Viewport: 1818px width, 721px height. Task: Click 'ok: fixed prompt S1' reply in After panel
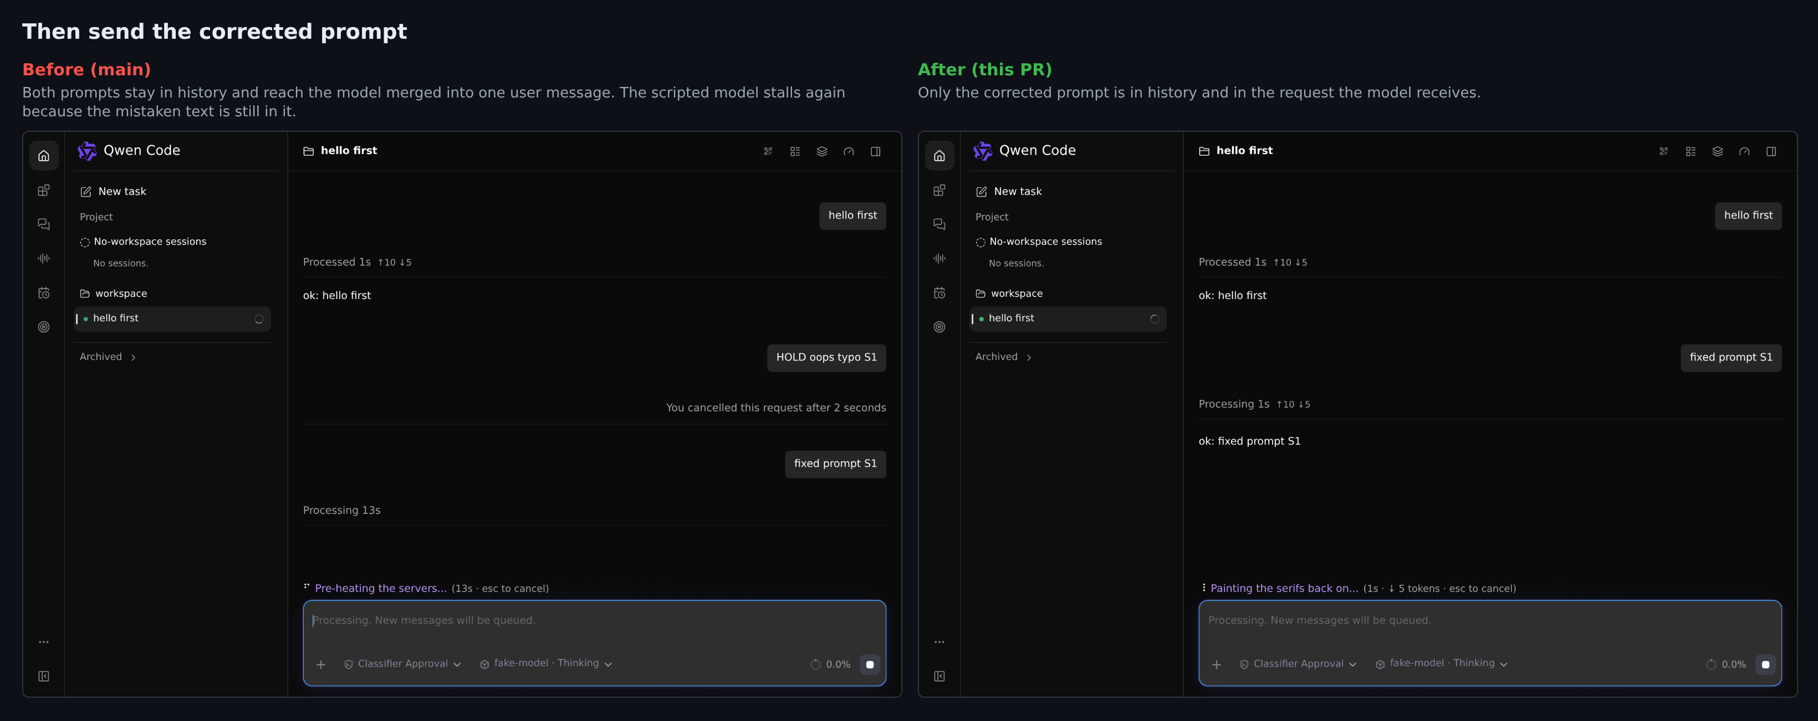pyautogui.click(x=1249, y=441)
